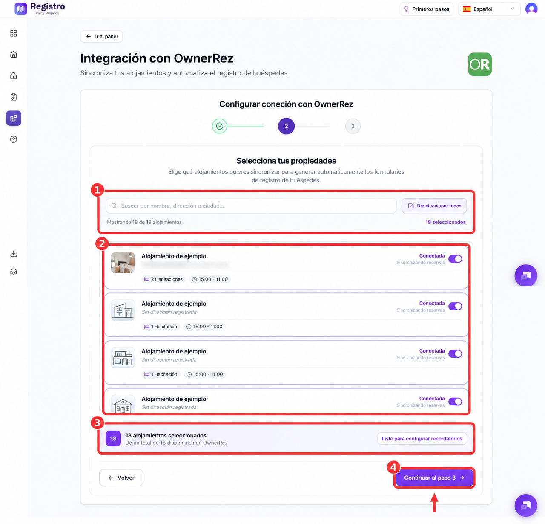Viewport: 545px width, 524px height.
Task: Toggle off the 2 Habitaciones listing switch
Action: (x=455, y=259)
